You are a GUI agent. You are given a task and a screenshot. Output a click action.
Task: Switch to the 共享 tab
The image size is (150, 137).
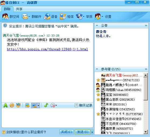[x=19, y=9]
